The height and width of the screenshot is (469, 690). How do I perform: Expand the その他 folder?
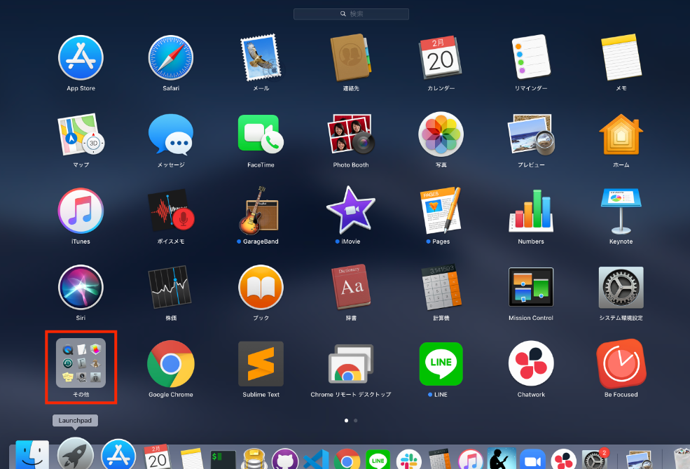[x=81, y=363]
